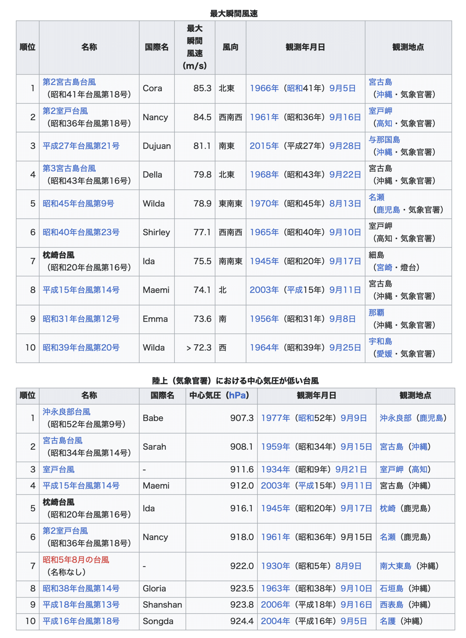Image resolution: width=466 pixels, height=638 pixels.
Task: Click the 2006年 link
Action: point(276,605)
